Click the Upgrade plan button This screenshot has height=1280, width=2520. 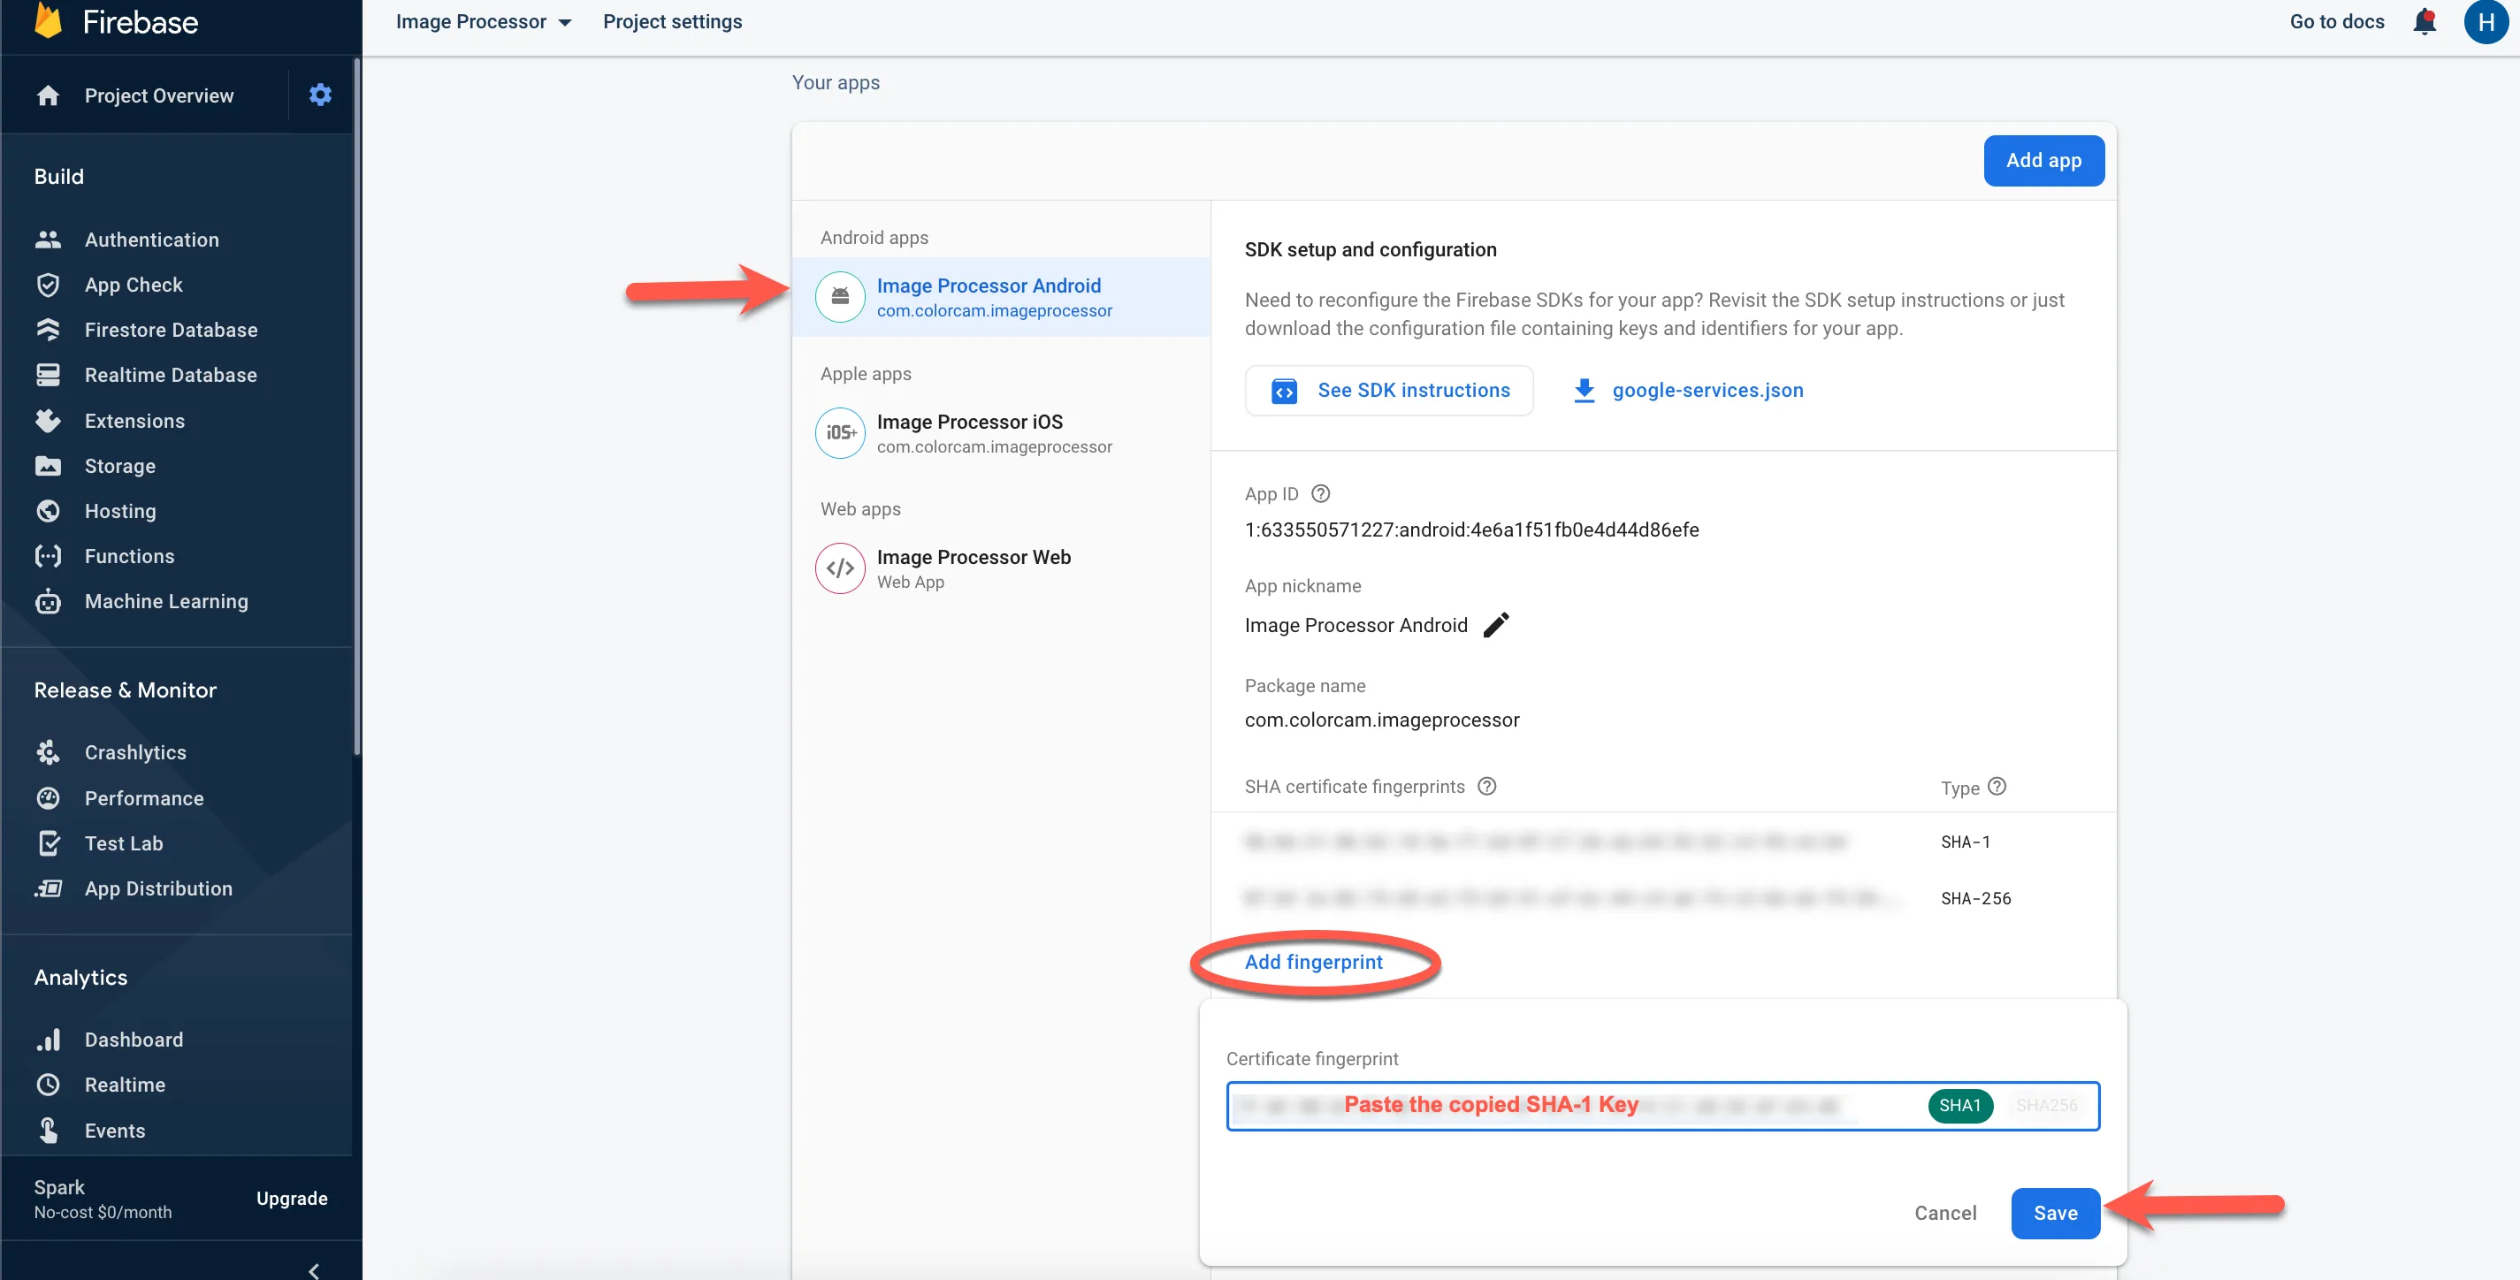292,1198
